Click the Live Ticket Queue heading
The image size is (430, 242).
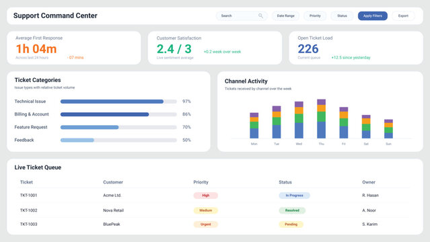pos(38,167)
